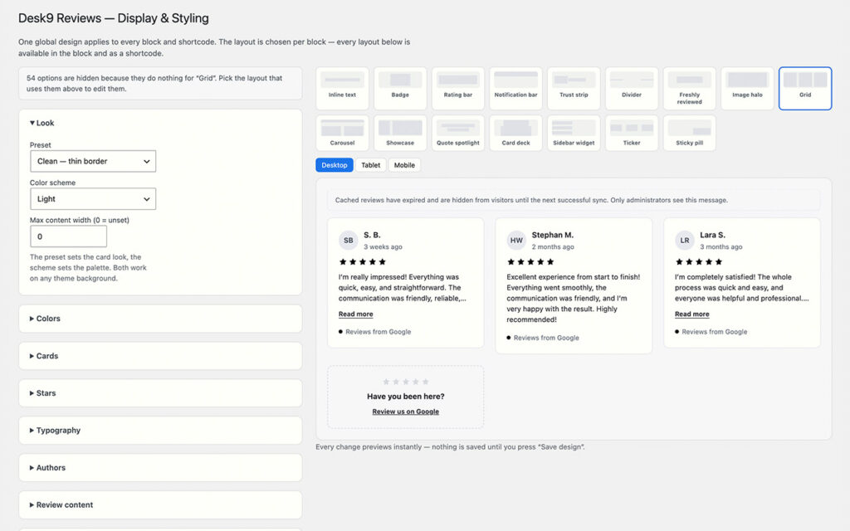
Task: Expand the Review content section
Action: (160, 505)
